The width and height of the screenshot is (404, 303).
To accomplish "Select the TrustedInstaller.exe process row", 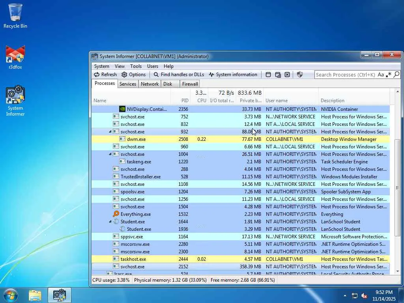I will click(x=241, y=177).
